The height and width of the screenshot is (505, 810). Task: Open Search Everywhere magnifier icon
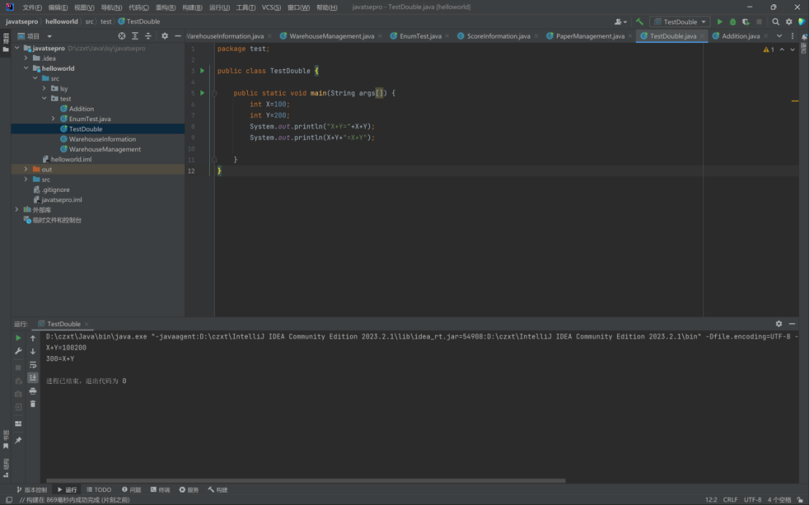pyautogui.click(x=776, y=22)
